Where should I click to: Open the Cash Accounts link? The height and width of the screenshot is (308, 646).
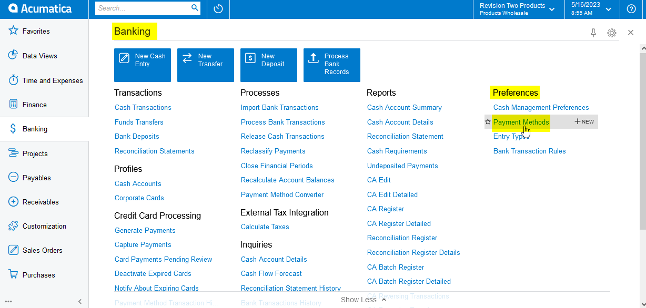coord(138,183)
